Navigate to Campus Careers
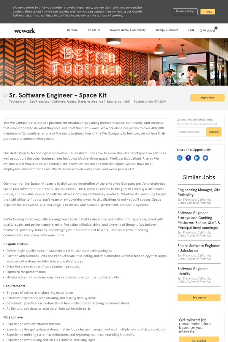Image resolution: width=228 pixels, height=342 pixels. pyautogui.click(x=167, y=30)
